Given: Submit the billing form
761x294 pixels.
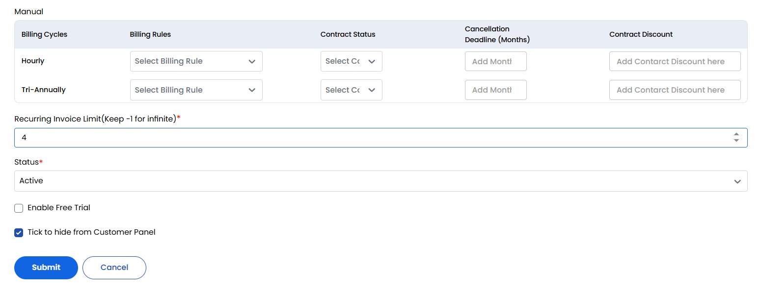Looking at the screenshot, I should (x=46, y=268).
